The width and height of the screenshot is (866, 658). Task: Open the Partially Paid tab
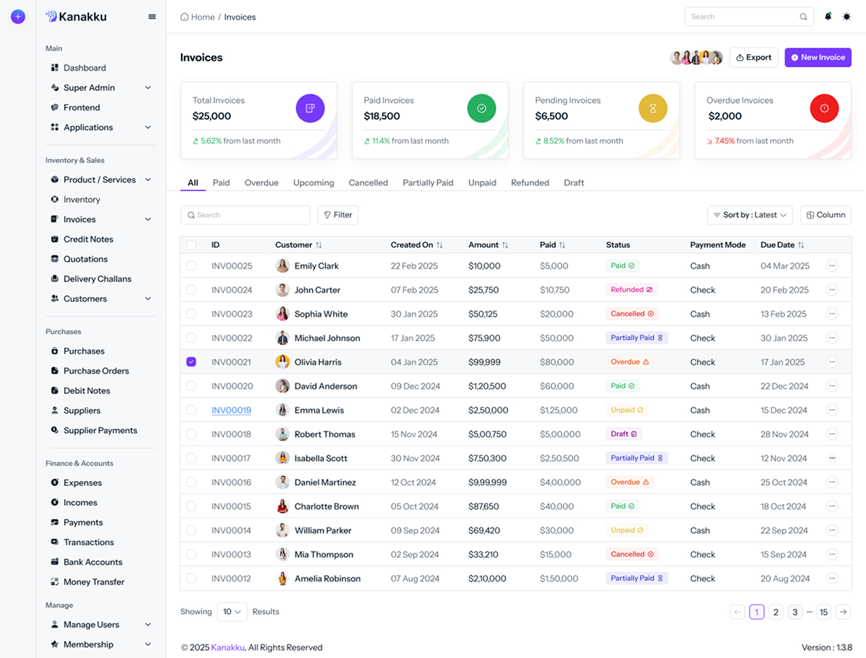[x=427, y=183]
